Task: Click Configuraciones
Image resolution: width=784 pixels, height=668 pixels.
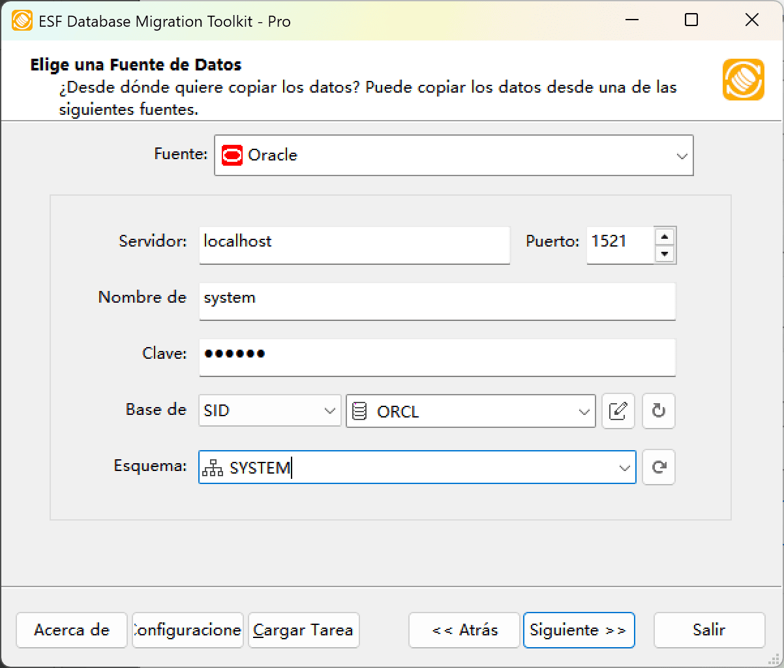Action: tap(187, 630)
